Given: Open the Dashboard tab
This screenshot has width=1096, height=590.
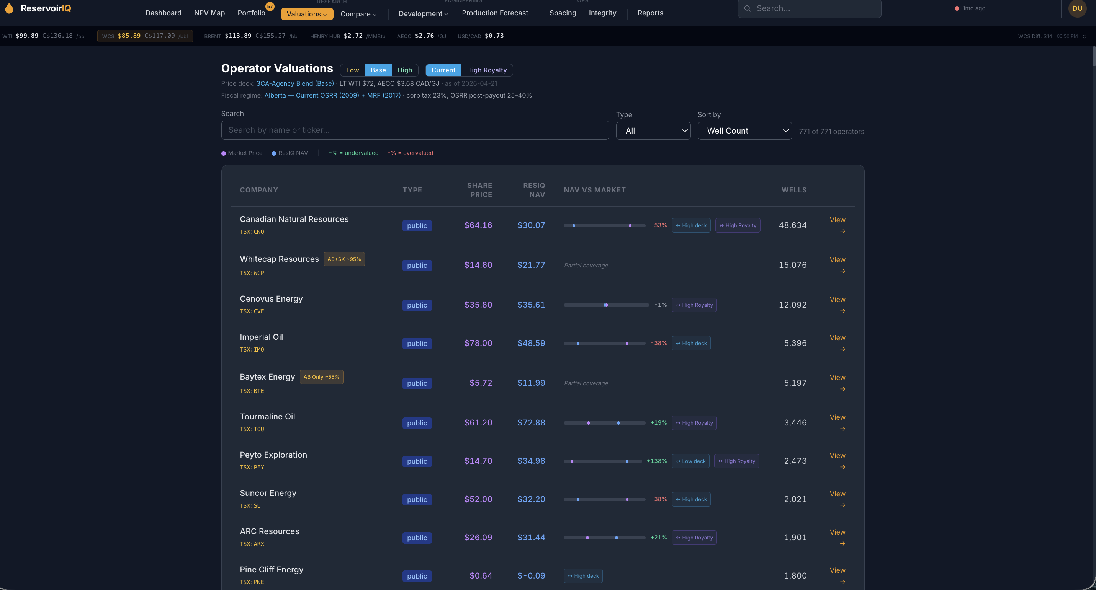Looking at the screenshot, I should pos(164,13).
